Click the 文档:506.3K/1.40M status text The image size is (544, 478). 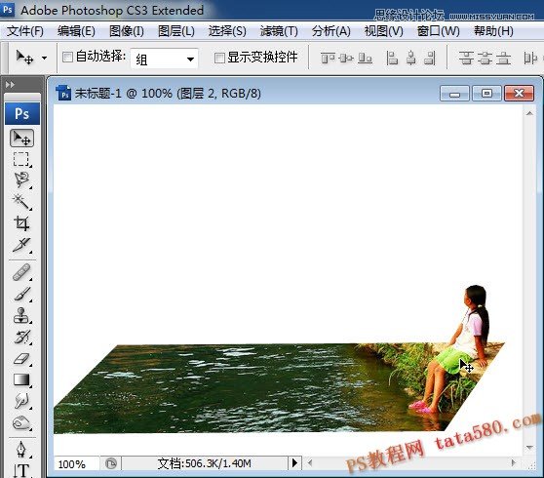[204, 463]
